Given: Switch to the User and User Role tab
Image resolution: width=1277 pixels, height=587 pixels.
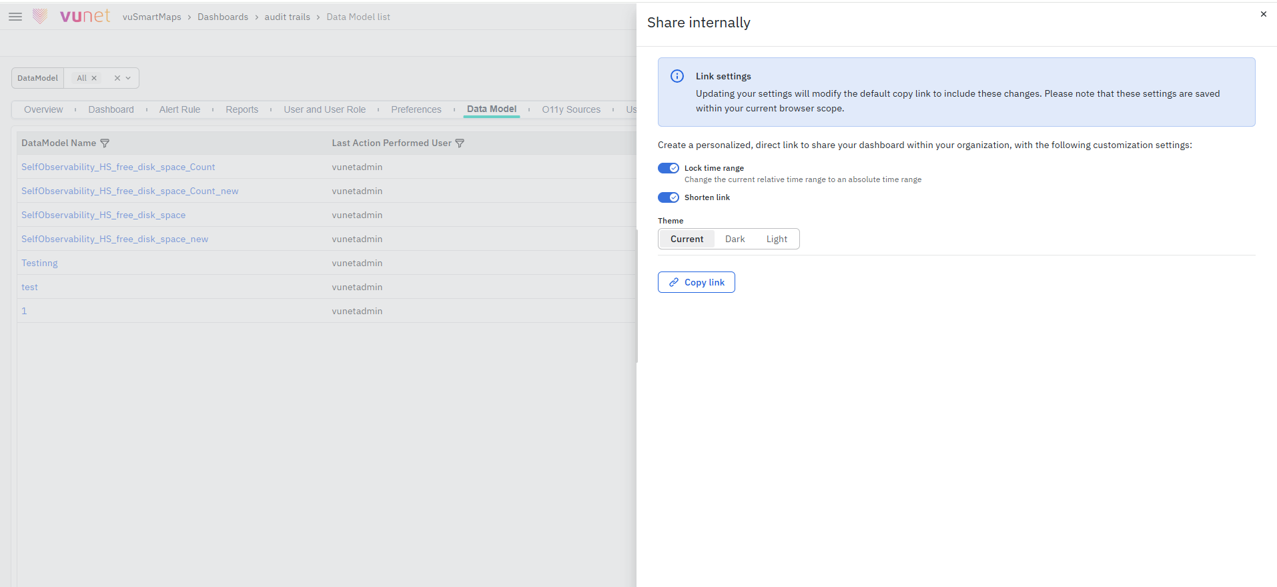Looking at the screenshot, I should pos(324,109).
